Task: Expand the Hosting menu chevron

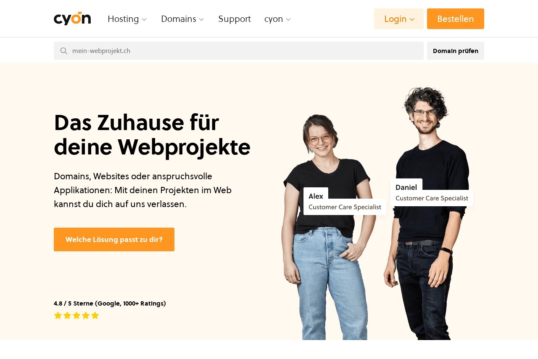Action: [x=144, y=19]
